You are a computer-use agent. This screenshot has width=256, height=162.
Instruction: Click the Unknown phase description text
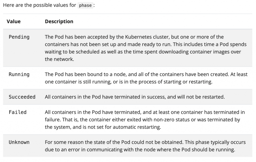(145, 146)
